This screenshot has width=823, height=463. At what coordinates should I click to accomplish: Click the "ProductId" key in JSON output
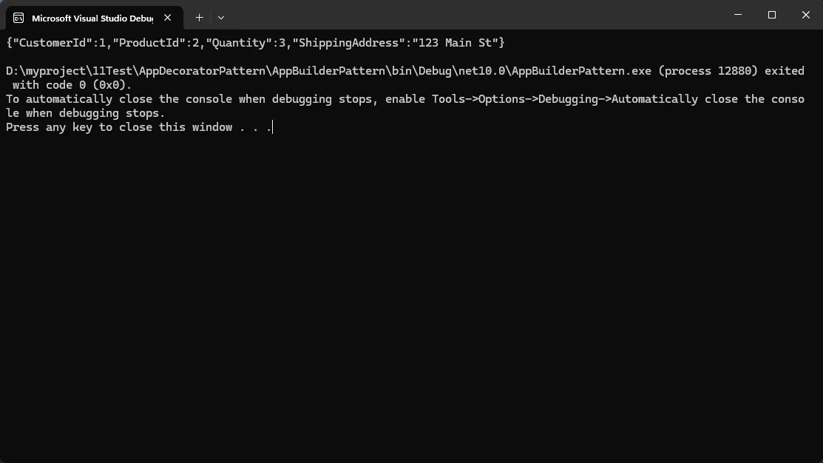152,43
